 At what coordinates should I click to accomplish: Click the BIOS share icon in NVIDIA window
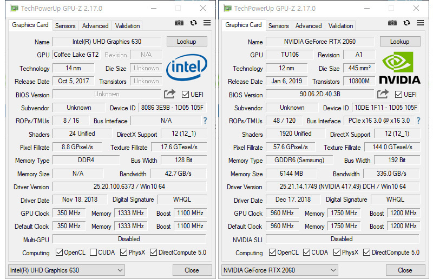click(x=383, y=94)
